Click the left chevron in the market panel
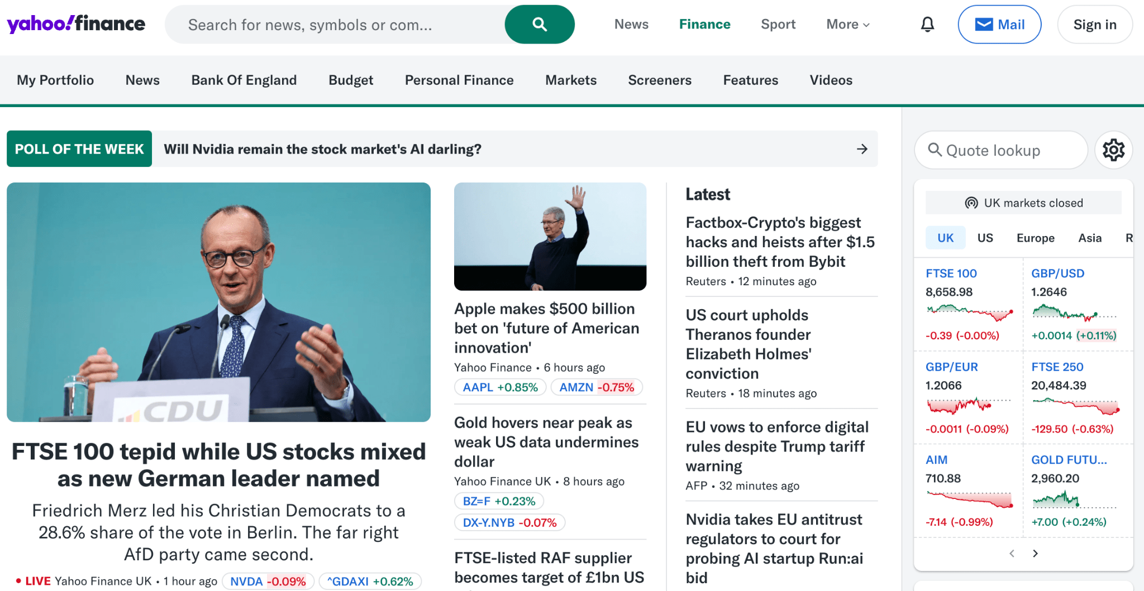Screen dimensions: 1144x591 click(1011, 553)
